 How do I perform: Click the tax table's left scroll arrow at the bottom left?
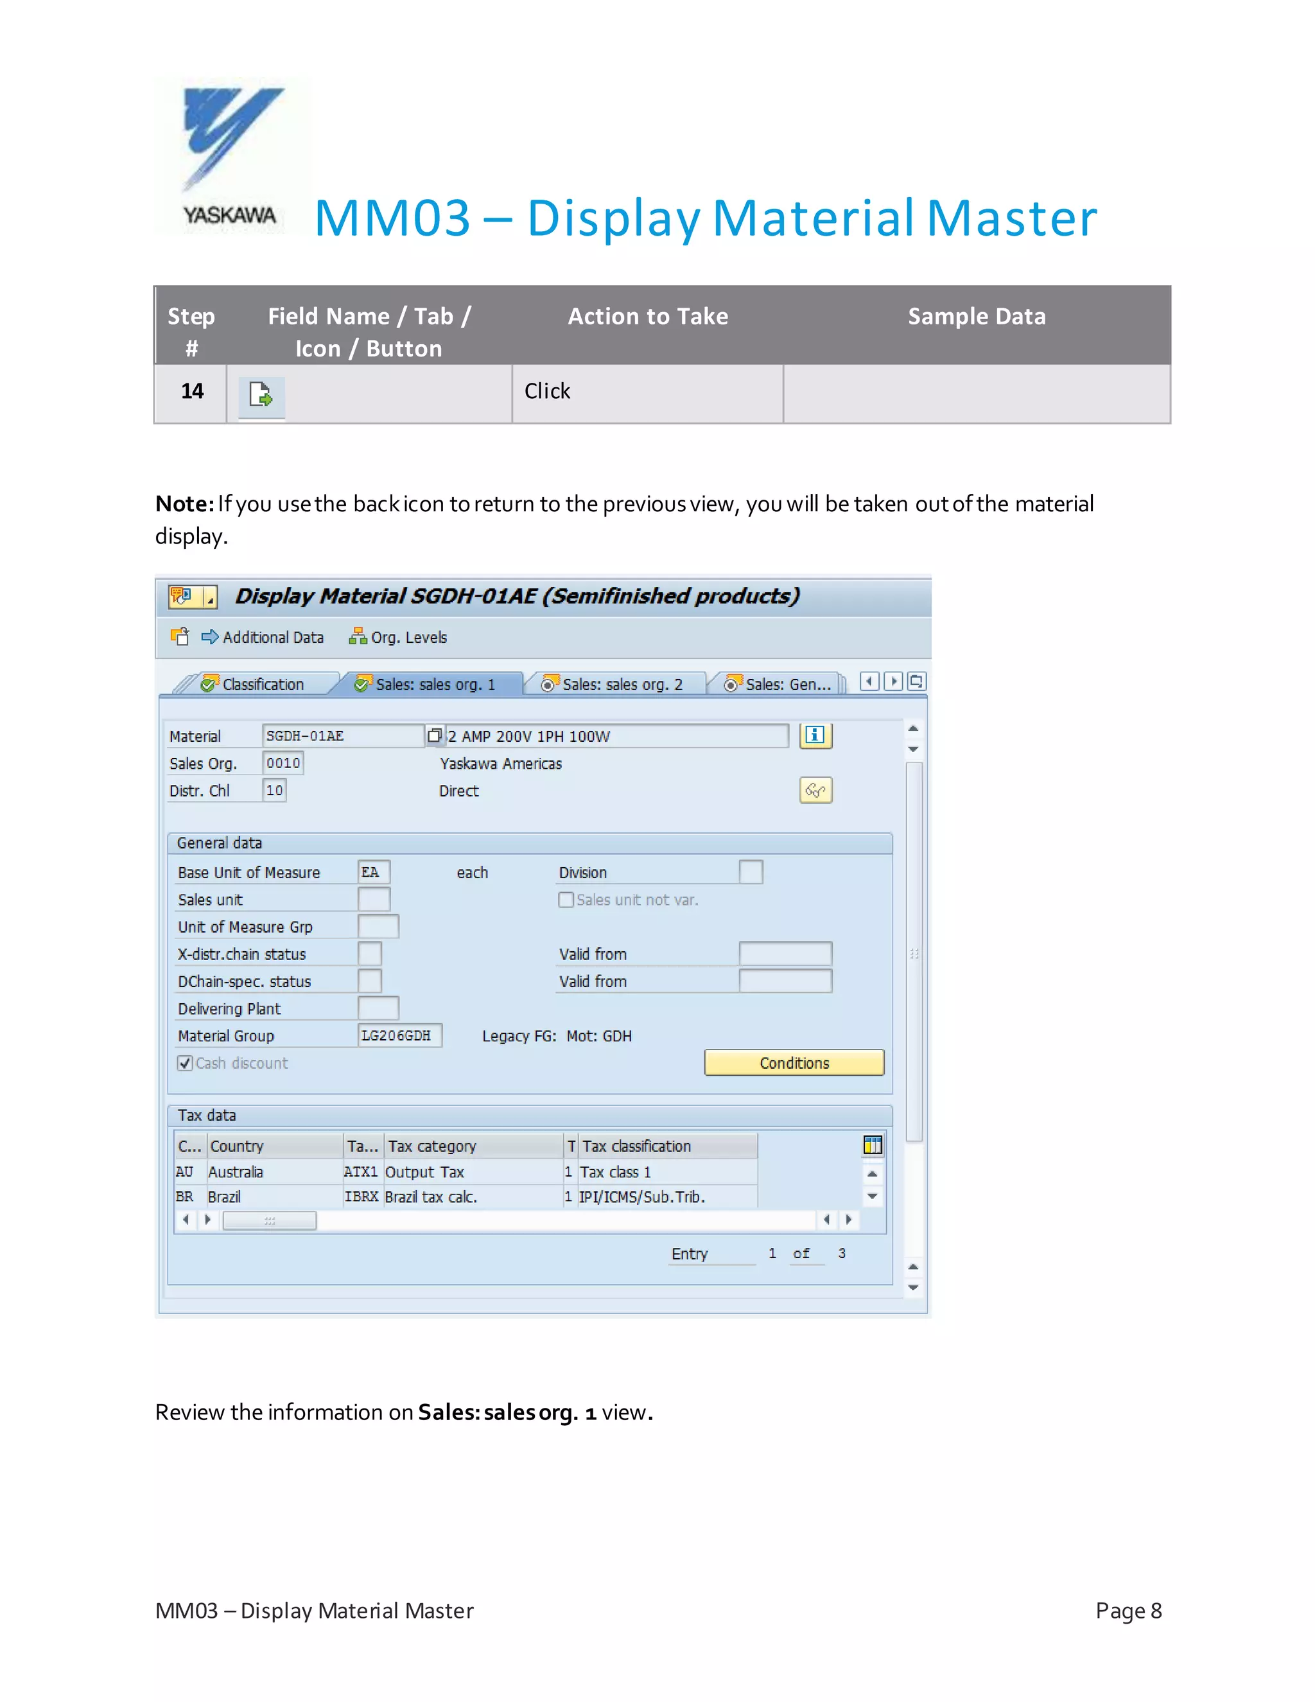[186, 1220]
